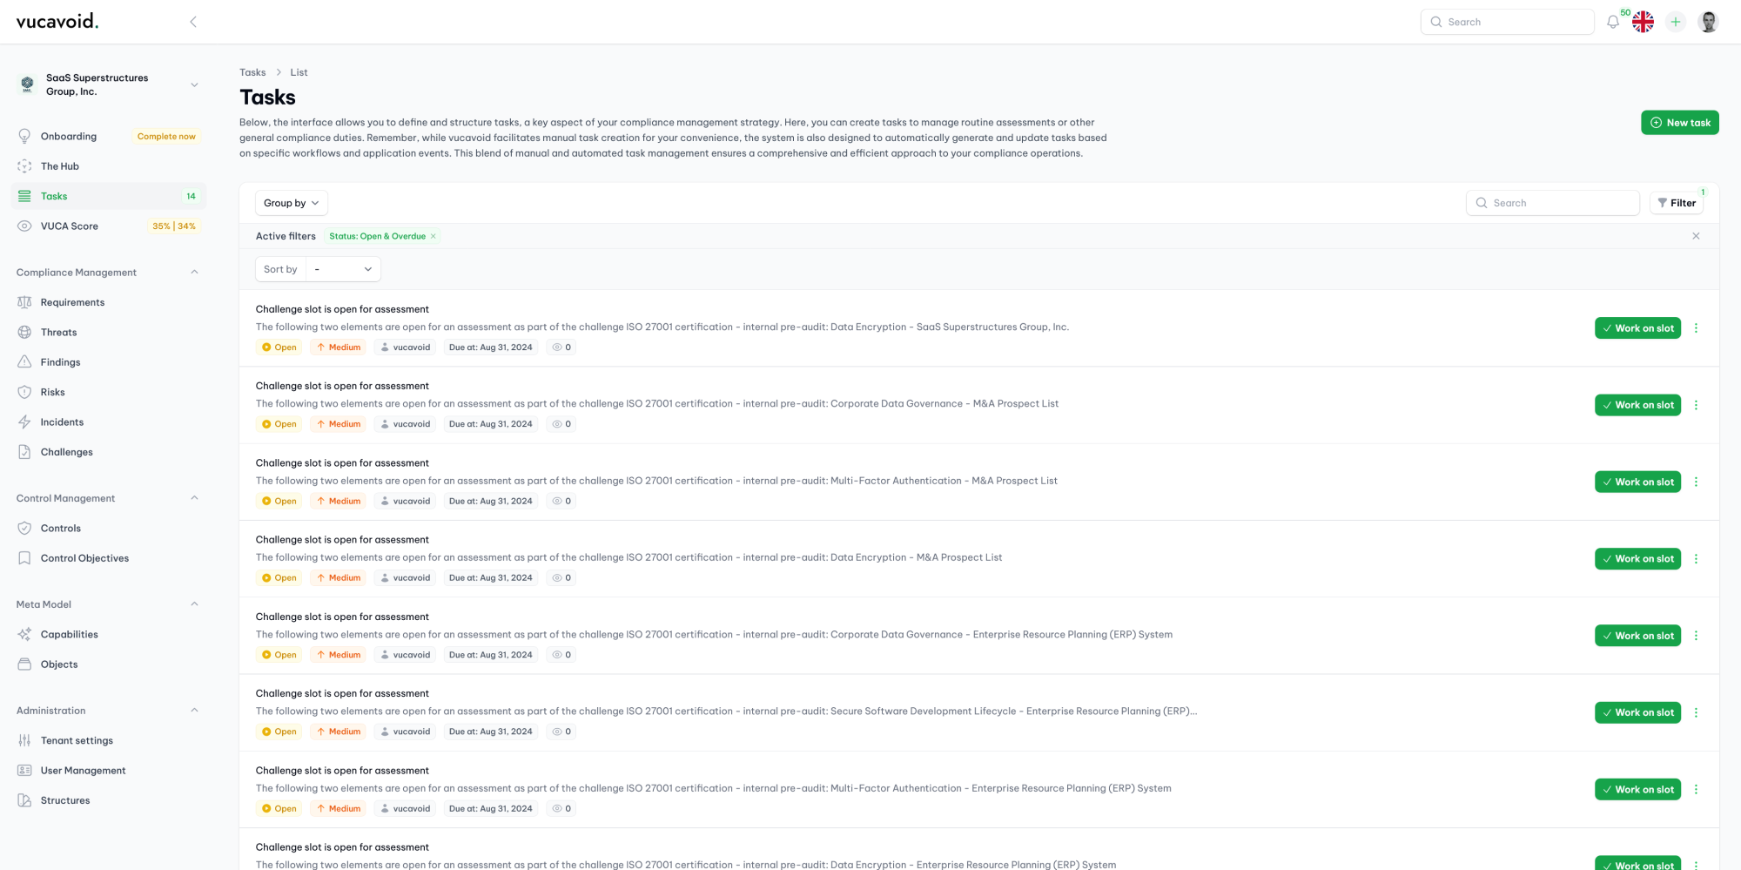Click the notification bell icon
Viewport: 1741px width, 870px height.
(1612, 22)
